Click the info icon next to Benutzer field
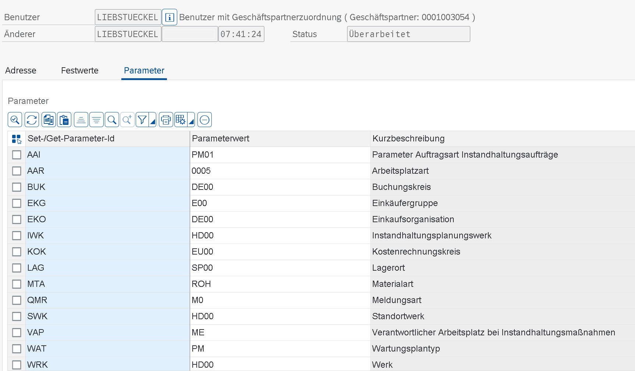Screen dimensions: 635x371 click(x=170, y=17)
